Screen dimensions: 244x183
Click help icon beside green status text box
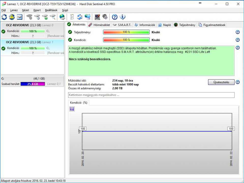point(238,48)
